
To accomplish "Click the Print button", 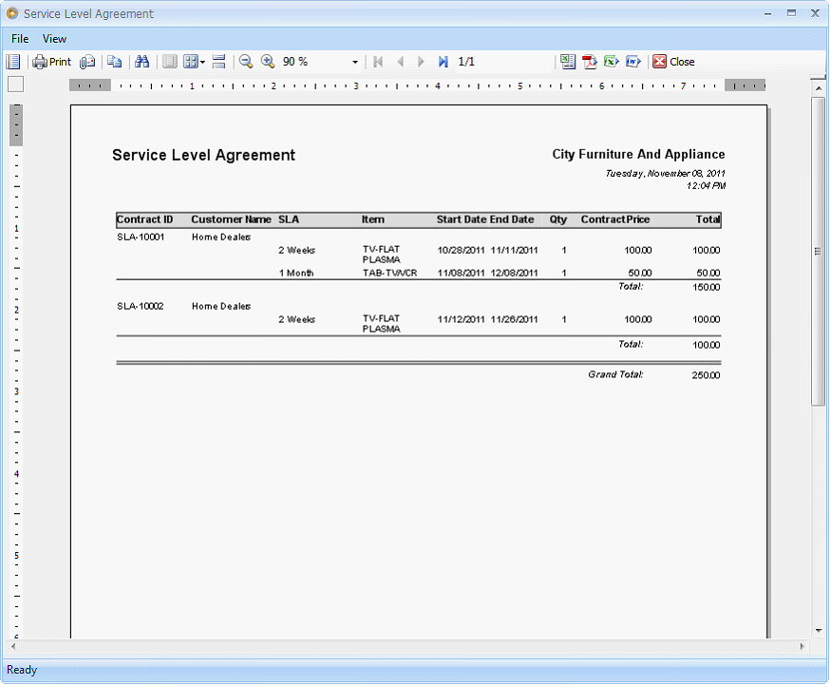I will pos(52,62).
